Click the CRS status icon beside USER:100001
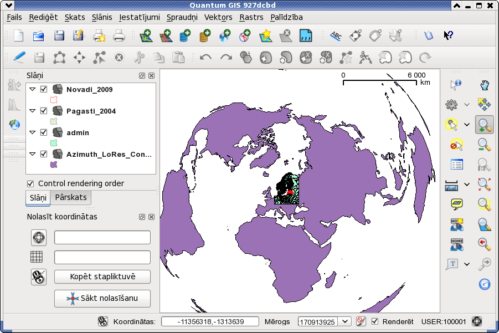Screen dimensions: 499x333 [x=477, y=321]
